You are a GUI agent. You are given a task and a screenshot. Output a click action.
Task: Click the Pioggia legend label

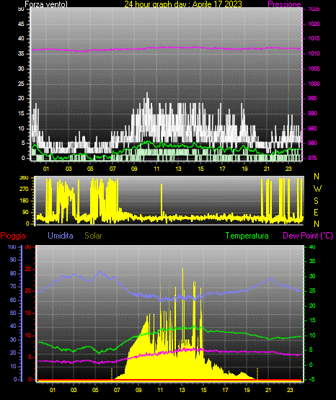point(13,236)
